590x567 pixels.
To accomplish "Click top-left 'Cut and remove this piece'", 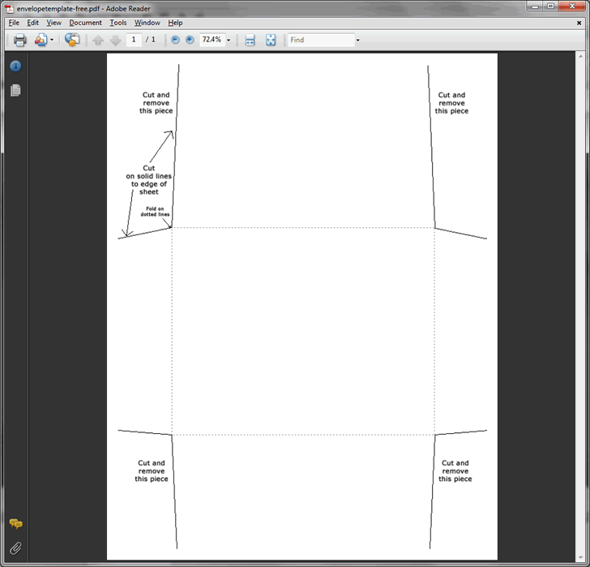I will point(156,103).
